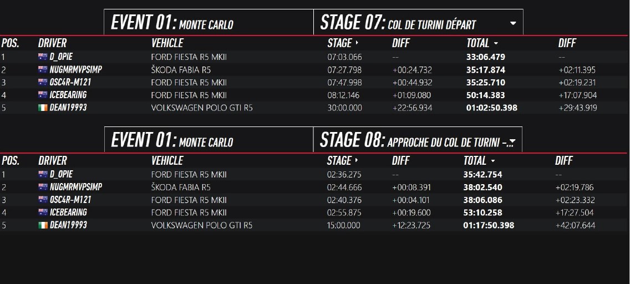
Task: Open the Stage 07 dropdown arrow
Action: 512,23
